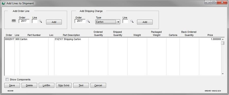Open Ship Schd

64,85
